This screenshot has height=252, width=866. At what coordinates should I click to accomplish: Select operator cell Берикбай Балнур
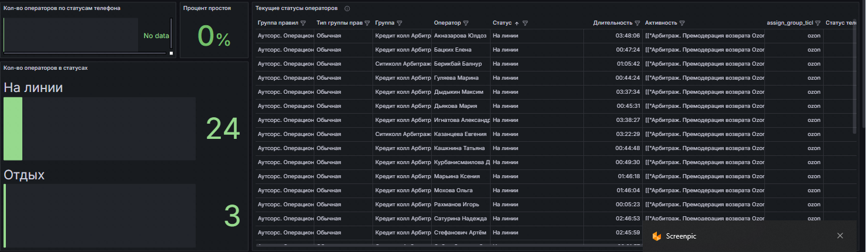click(461, 64)
